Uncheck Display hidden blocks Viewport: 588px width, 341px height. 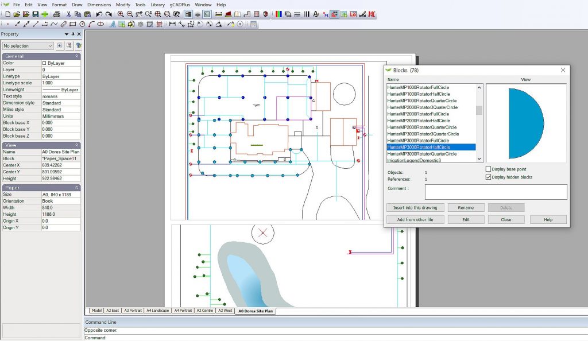pos(488,177)
